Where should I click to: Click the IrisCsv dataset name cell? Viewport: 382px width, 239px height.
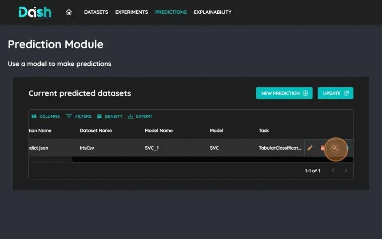(87, 148)
